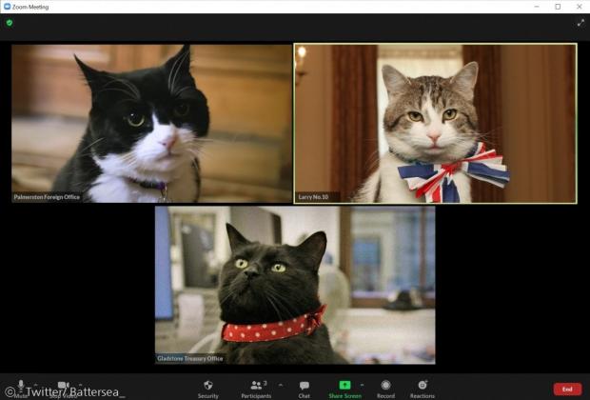Enter full screen using the top-right arrows icon
590x400 pixels.
tap(580, 23)
